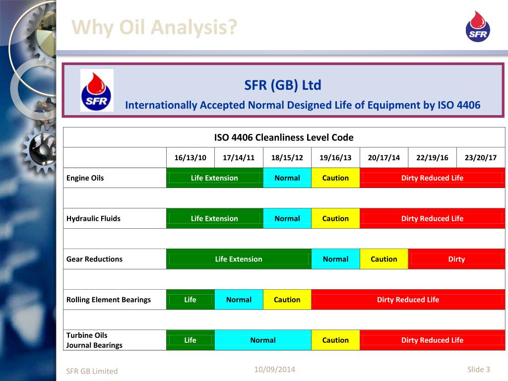This screenshot has width=508, height=381.
Task: Click the 'Turbine Oils Journal Bearings' row label
Action: click(94, 340)
